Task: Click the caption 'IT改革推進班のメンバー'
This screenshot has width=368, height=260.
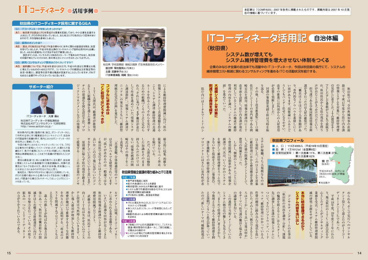Action: pyautogui.click(x=151, y=65)
